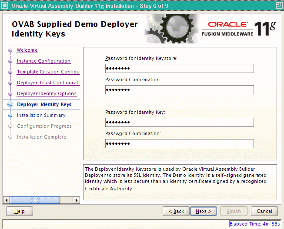
Task: Open the window menu icon in title bar
Action: pos(5,6)
